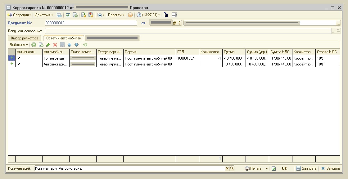Screen dimensions: 348x179
Task: Toggle Активность checkmark in the Автоцистерн... row
Action: coord(19,64)
